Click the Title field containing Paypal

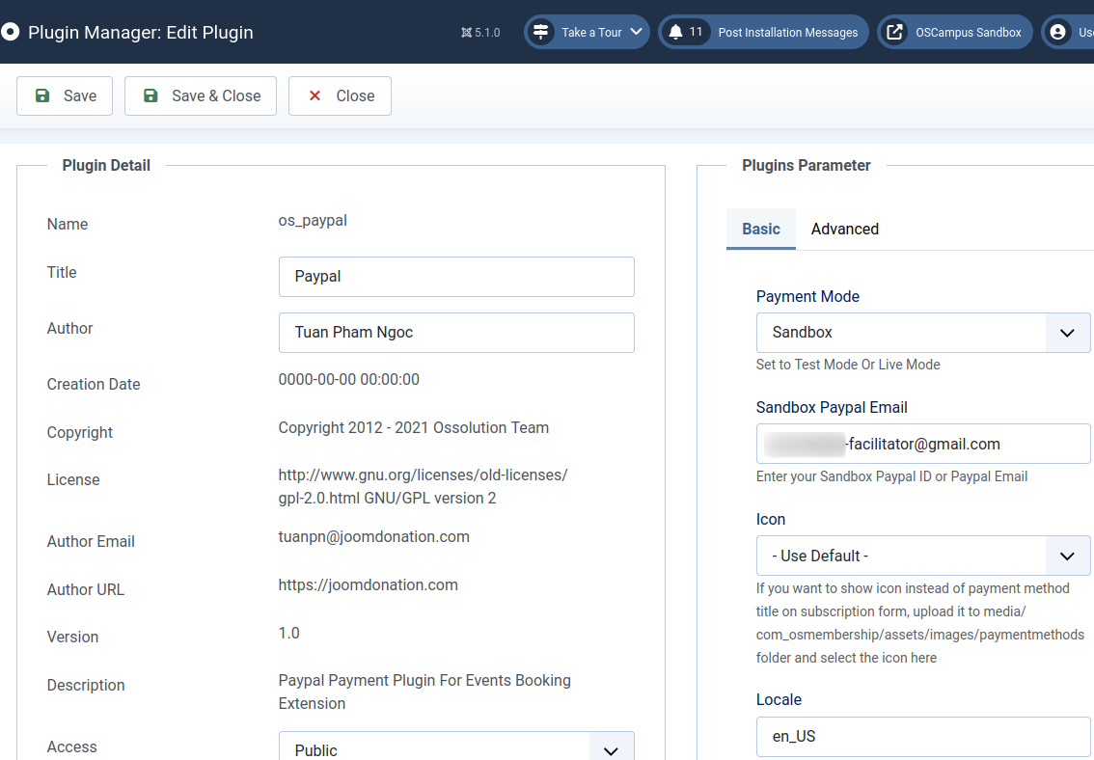coord(456,277)
